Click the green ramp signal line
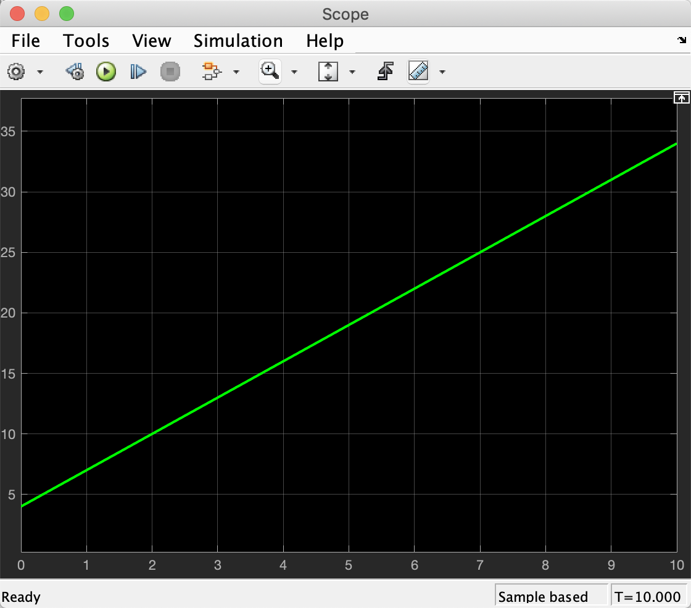The image size is (691, 608). click(x=349, y=325)
